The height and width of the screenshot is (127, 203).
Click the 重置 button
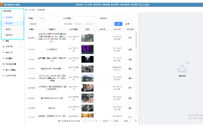[x=127, y=24]
